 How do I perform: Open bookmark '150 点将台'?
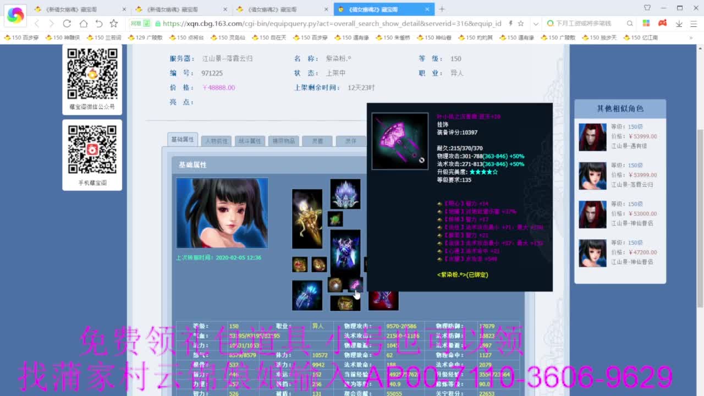pos(186,37)
